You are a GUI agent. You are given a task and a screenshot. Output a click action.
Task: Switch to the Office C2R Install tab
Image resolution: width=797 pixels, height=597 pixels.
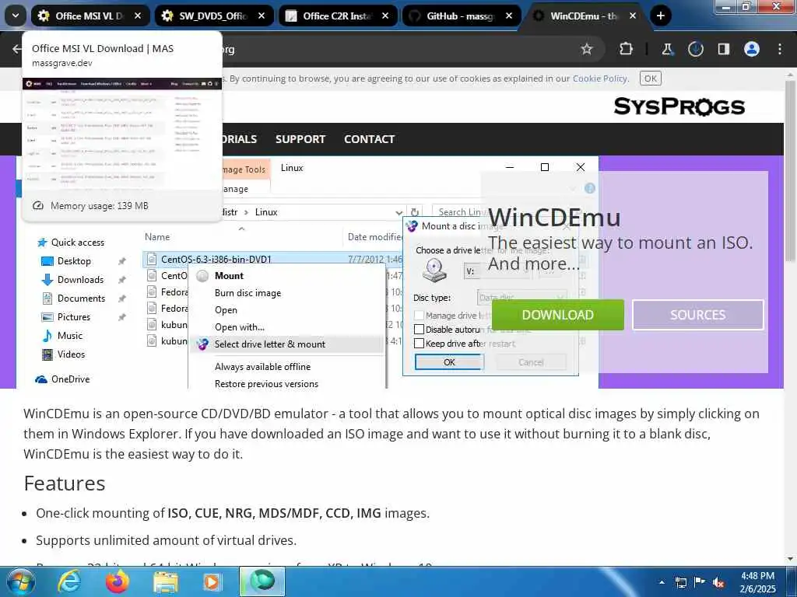(338, 16)
